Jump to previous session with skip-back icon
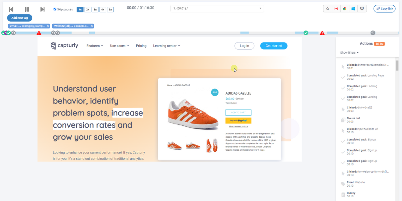 point(11,9)
